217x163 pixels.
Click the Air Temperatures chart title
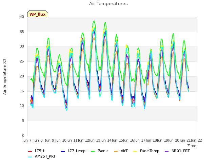tap(108, 4)
